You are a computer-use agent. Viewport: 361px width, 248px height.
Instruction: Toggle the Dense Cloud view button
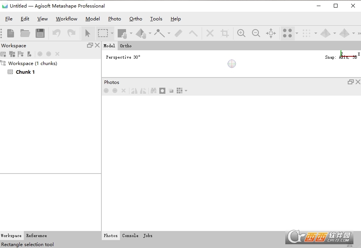307,33
